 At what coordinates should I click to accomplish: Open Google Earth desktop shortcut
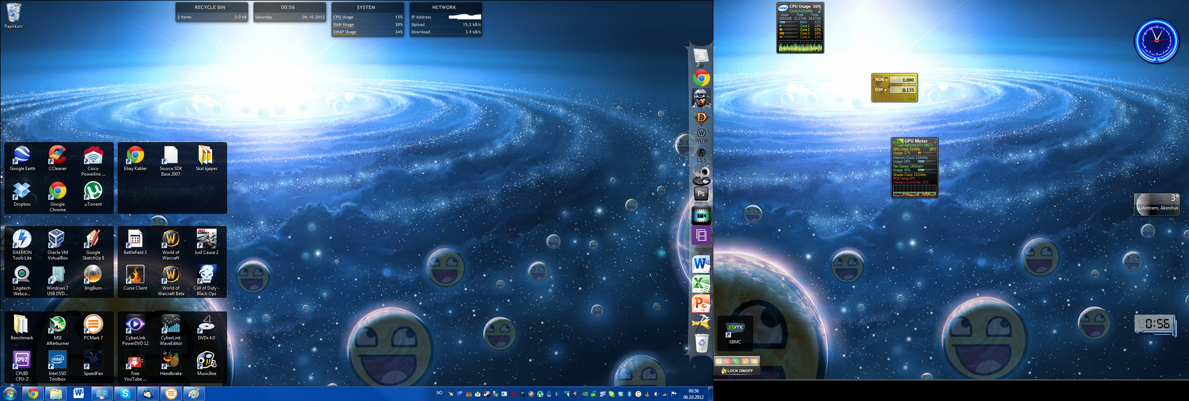click(22, 159)
